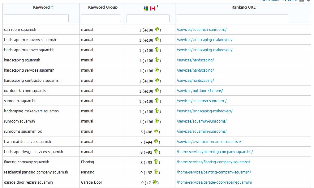Open the painting-company-squamish ranking URL
Image resolution: width=314 pixels, height=188 pixels.
point(214,172)
